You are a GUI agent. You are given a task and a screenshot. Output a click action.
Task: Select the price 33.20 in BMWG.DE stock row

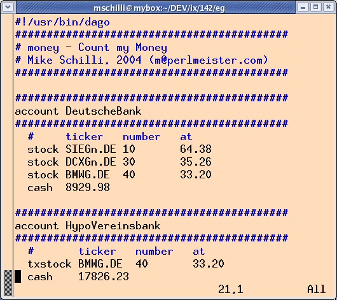(x=196, y=175)
